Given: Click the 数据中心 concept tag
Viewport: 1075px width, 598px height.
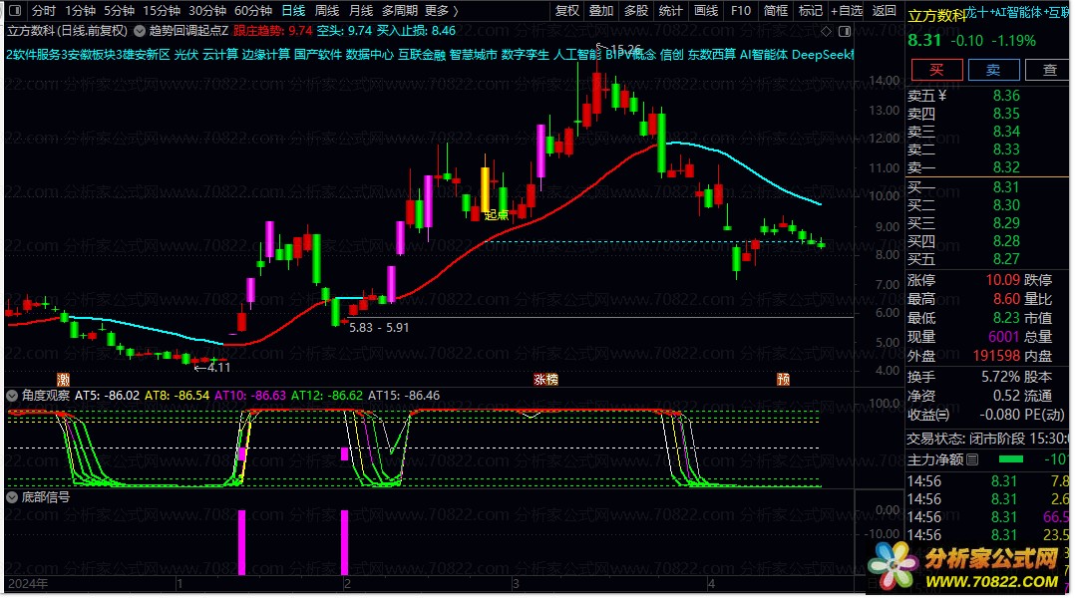Looking at the screenshot, I should pos(370,55).
